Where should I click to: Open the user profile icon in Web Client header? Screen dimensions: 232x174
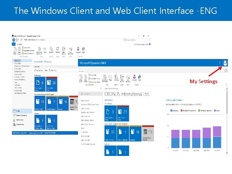[x=225, y=63]
